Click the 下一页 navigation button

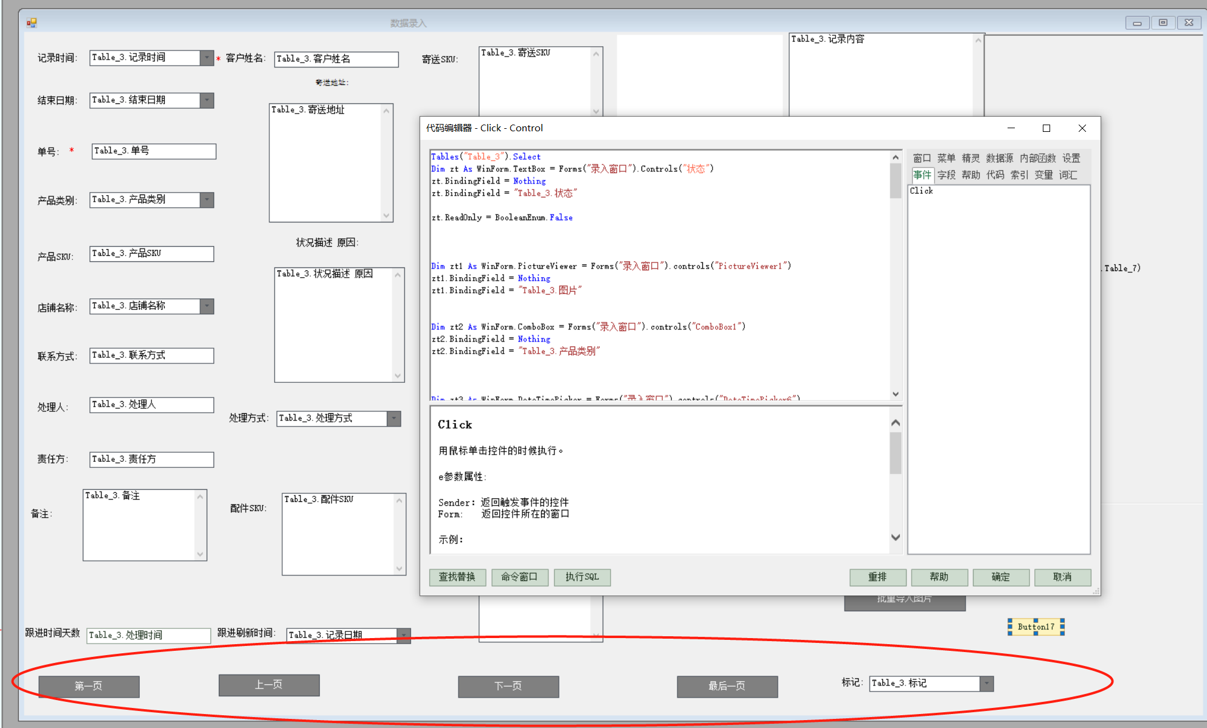tap(508, 686)
